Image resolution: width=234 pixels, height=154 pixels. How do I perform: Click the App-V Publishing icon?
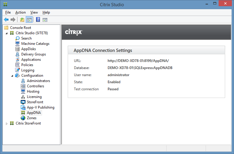point(23,107)
